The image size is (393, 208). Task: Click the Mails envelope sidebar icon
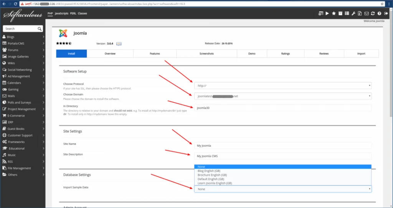4,96
